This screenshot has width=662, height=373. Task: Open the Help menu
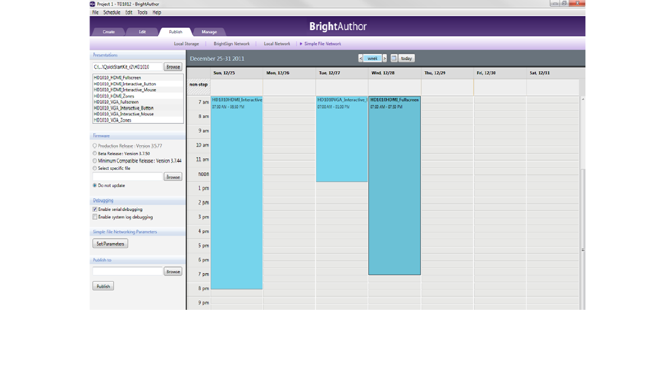pyautogui.click(x=157, y=12)
